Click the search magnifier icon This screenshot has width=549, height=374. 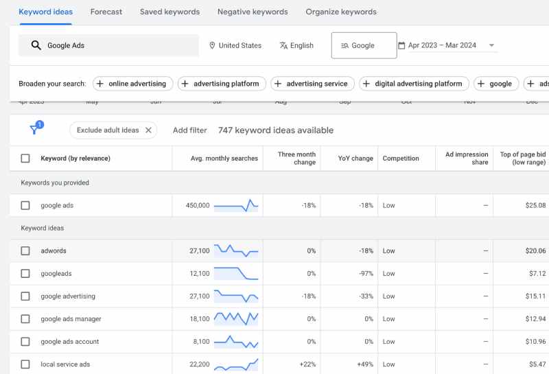pos(36,45)
